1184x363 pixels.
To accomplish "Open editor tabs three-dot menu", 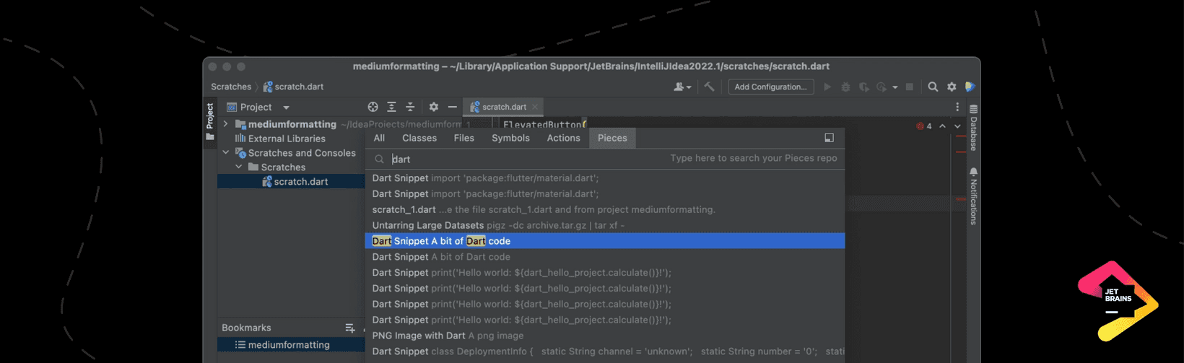I will (x=957, y=107).
